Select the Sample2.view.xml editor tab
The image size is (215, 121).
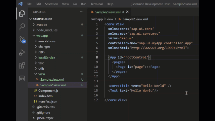pos(108,12)
